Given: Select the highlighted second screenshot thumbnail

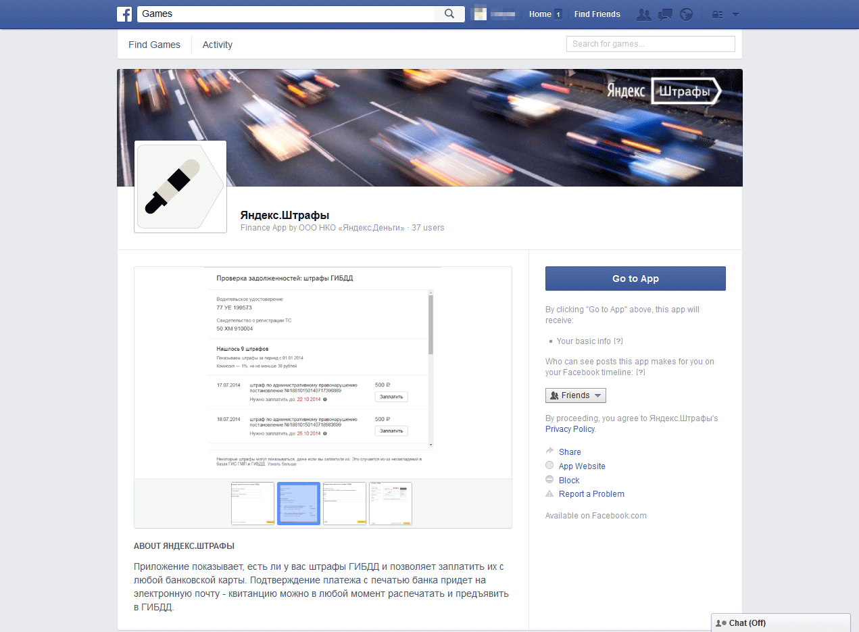Looking at the screenshot, I should tap(299, 504).
